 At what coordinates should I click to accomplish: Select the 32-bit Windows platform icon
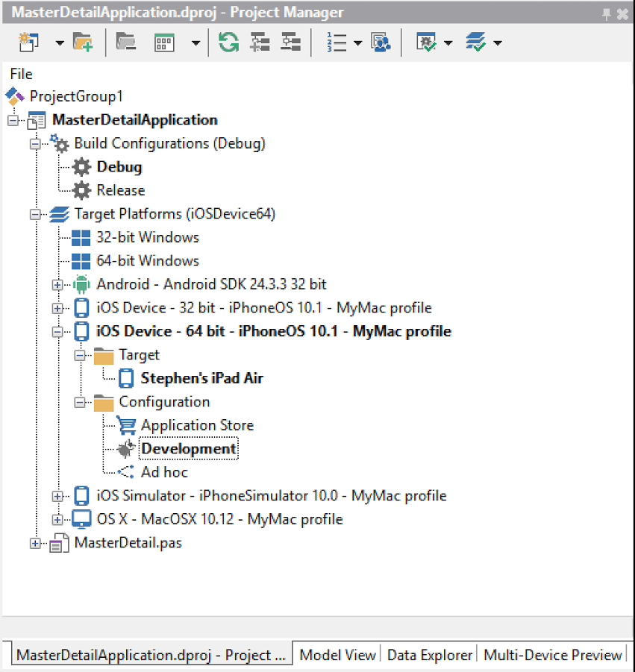click(81, 237)
